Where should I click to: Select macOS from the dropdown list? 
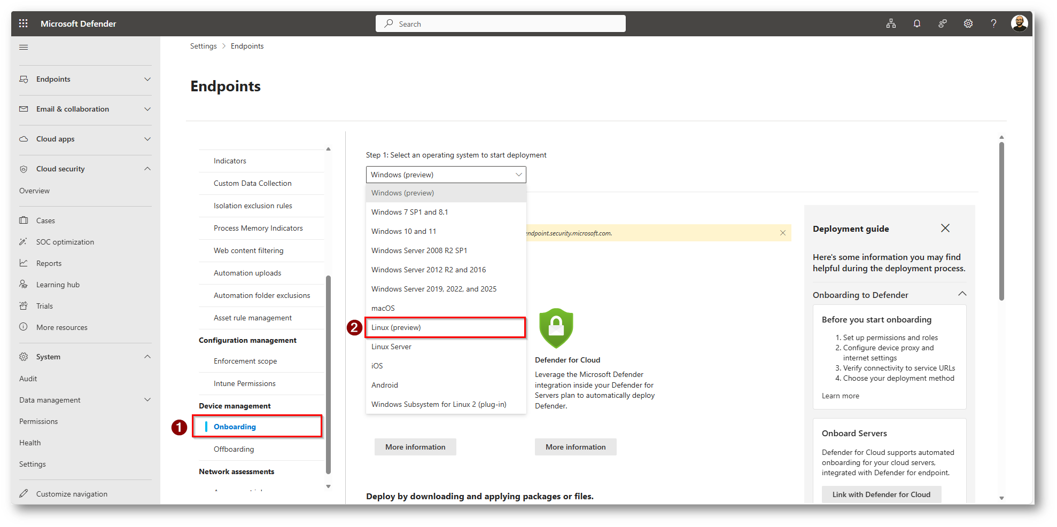pos(446,308)
